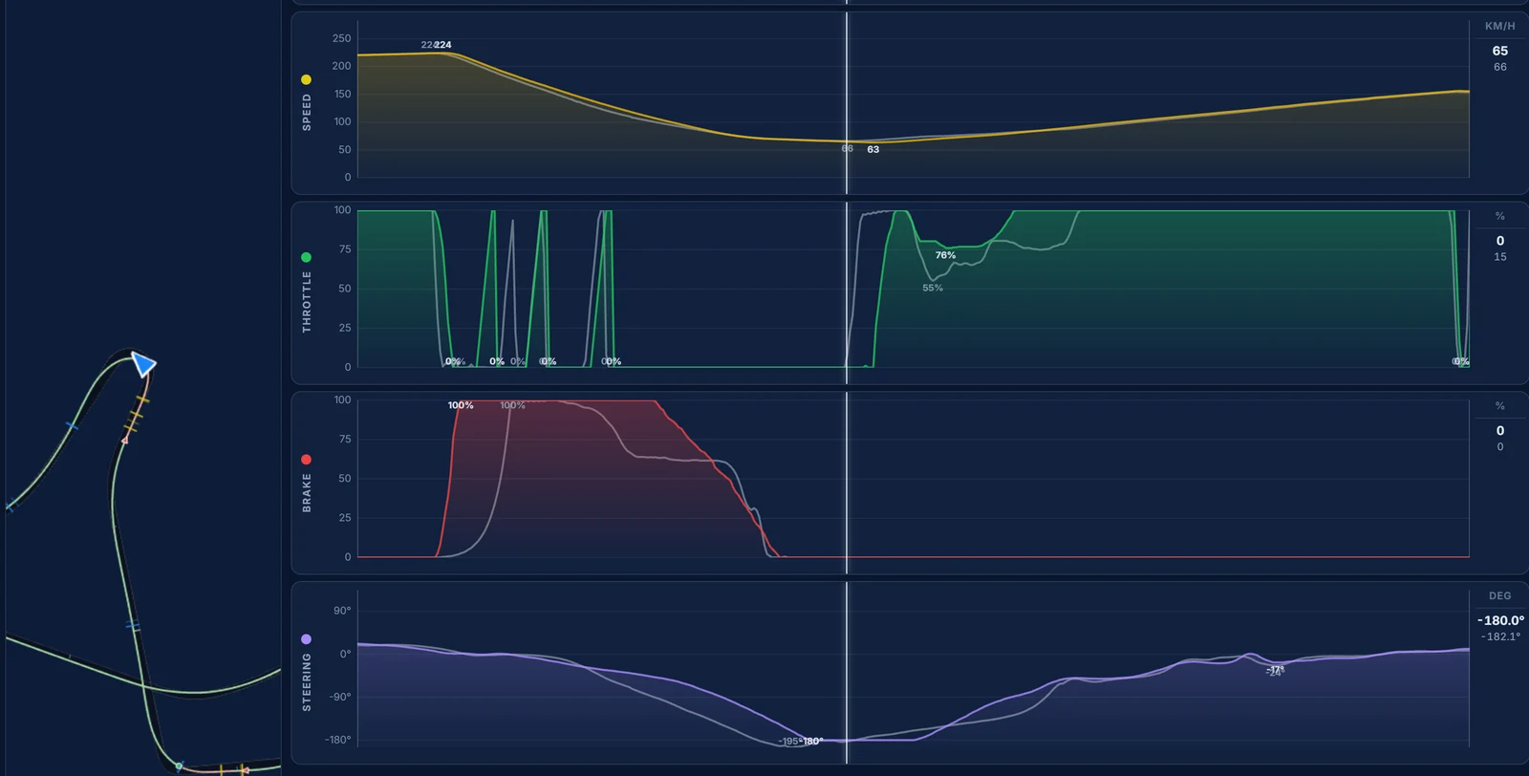Click the 55% throttle annotation

coord(933,288)
